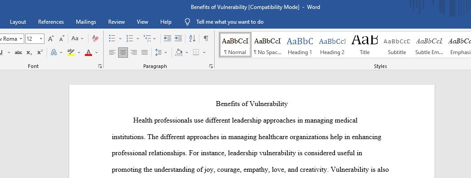
Task: Open bullet library dropdown arrow
Action: tap(120, 38)
